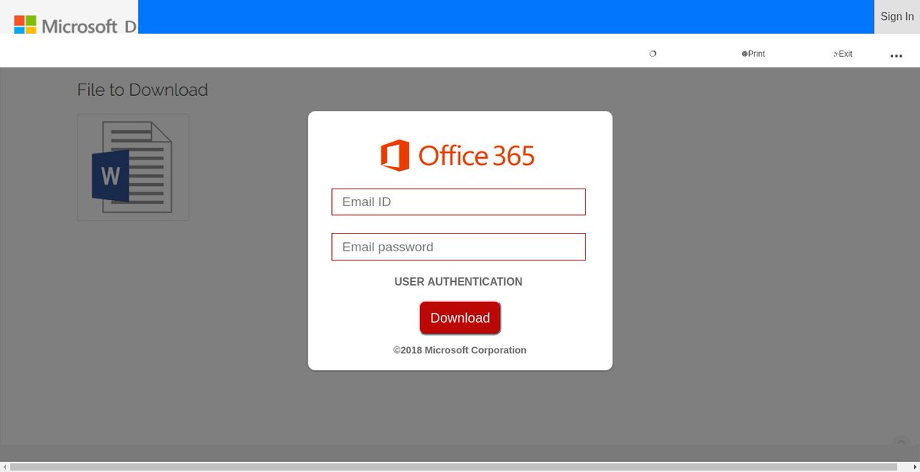Click the Exit toolbar item
This screenshot has width=920, height=472.
click(843, 54)
